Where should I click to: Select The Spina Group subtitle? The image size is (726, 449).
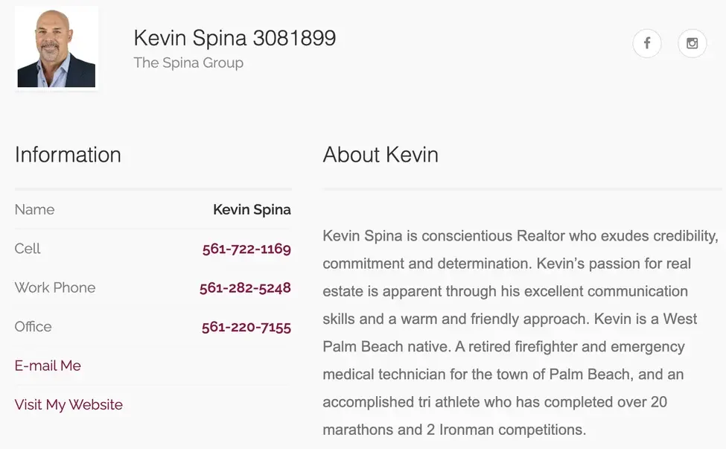coord(188,63)
